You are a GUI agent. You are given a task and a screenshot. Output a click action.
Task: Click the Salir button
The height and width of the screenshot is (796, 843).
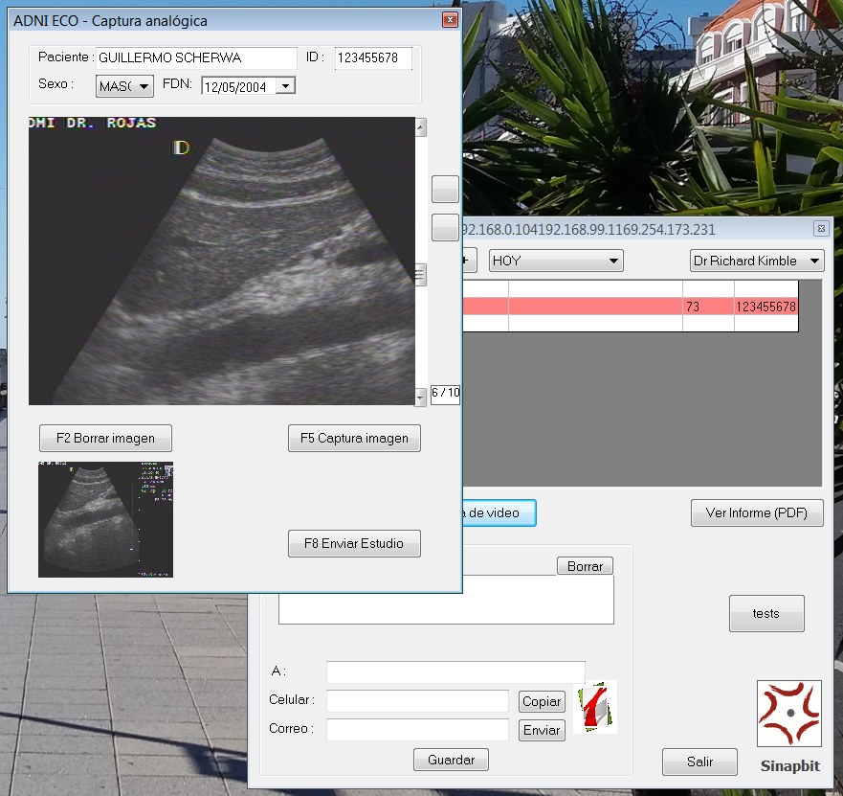tap(699, 762)
